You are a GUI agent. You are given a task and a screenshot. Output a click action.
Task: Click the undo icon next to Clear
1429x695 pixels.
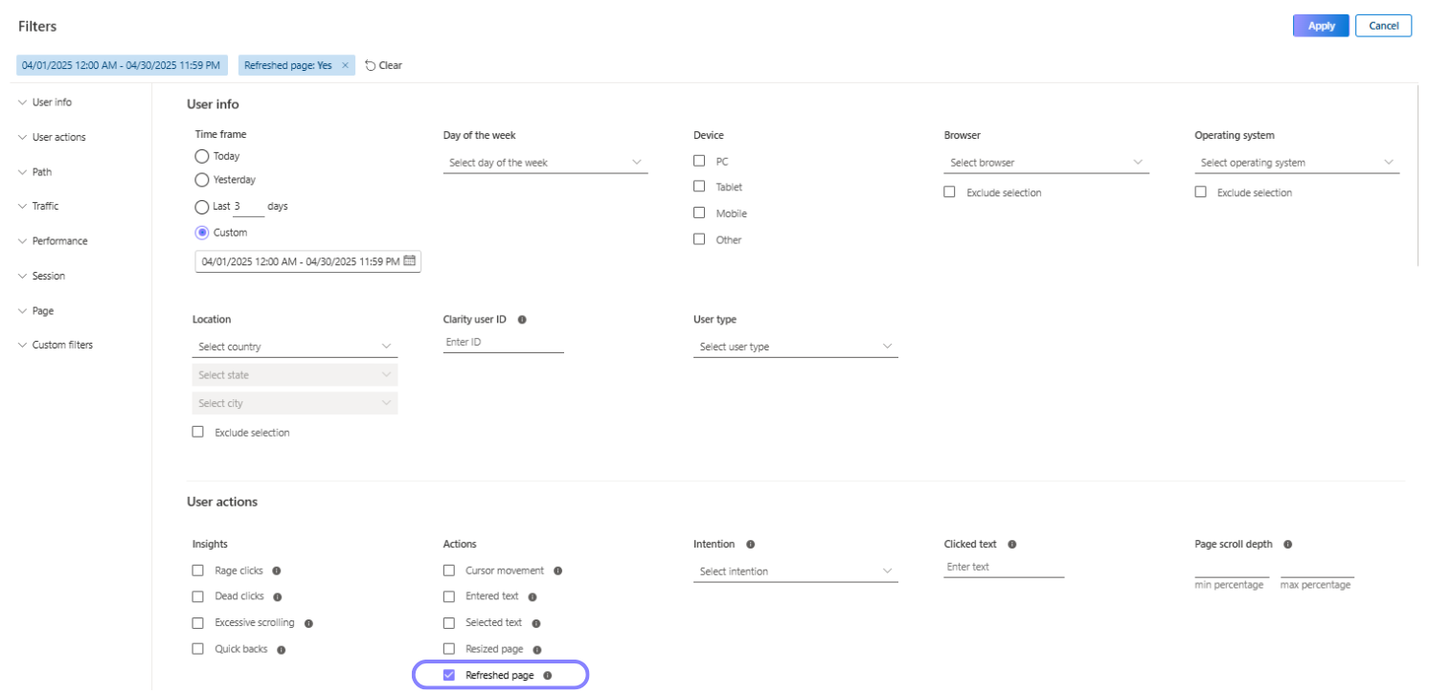pyautogui.click(x=371, y=65)
